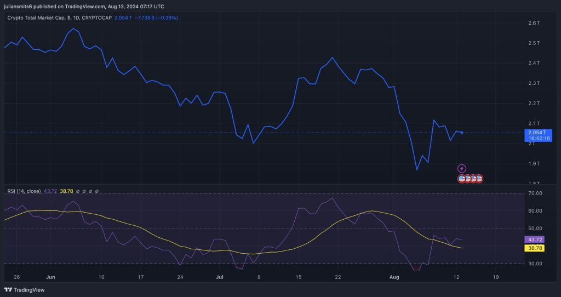Image resolution: width=561 pixels, height=297 pixels.
Task: Click the "−7.738 B (−0.38%)" change value
Action: (156, 18)
